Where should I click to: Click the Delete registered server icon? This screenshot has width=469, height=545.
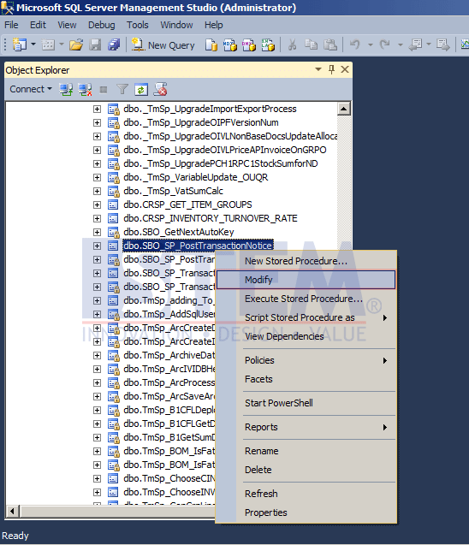tap(161, 89)
